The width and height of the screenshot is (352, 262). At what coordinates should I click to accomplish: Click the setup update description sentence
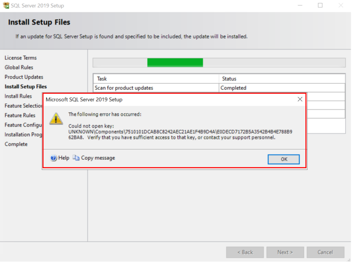pyautogui.click(x=131, y=36)
